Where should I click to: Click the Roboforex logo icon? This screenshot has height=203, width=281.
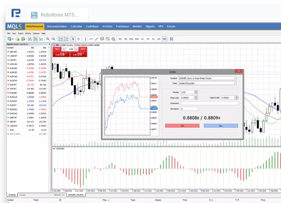click(x=16, y=13)
